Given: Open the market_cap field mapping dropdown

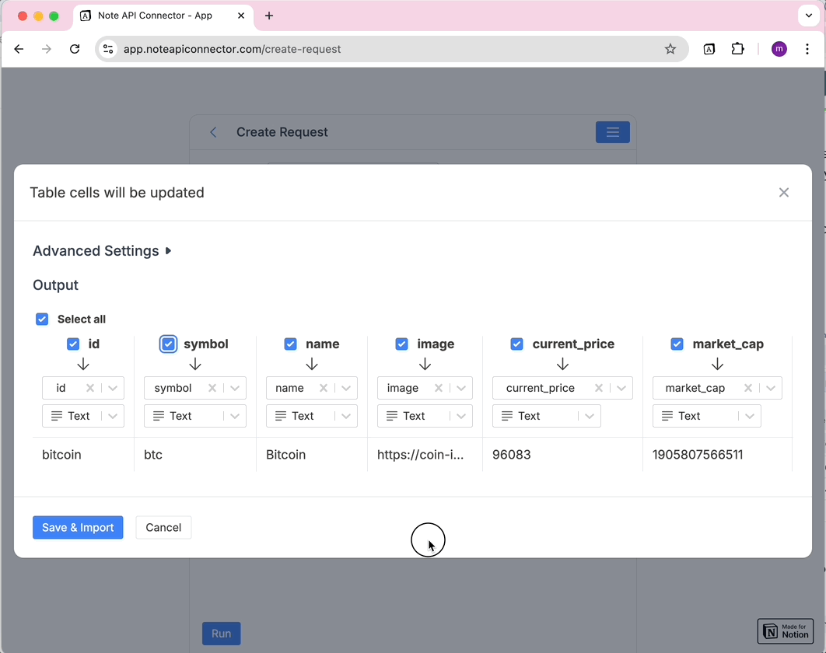Looking at the screenshot, I should (x=771, y=388).
